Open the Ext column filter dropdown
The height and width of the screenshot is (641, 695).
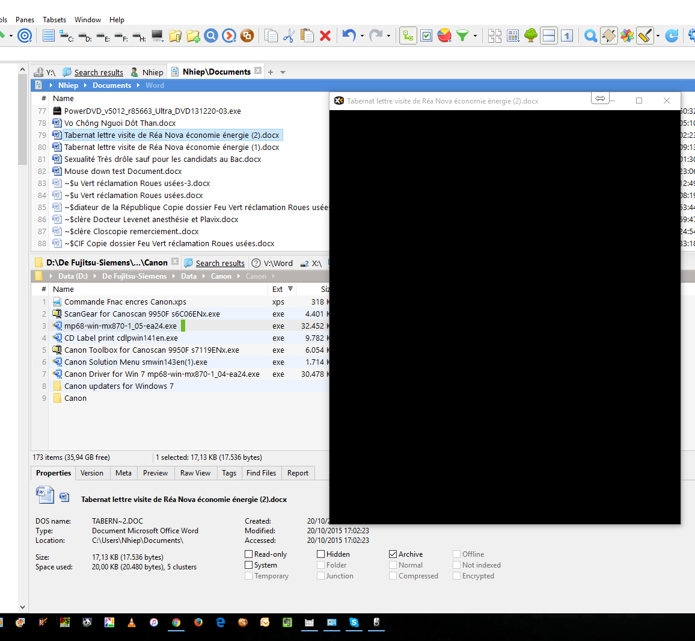tap(290, 290)
